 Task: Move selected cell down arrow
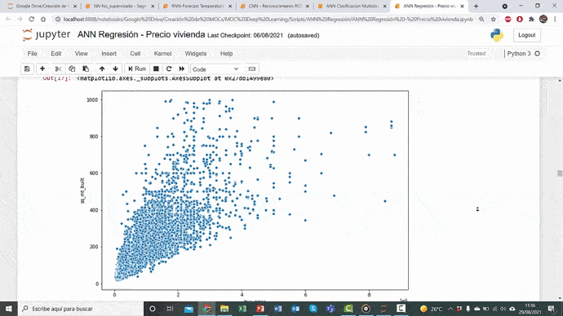pos(115,68)
